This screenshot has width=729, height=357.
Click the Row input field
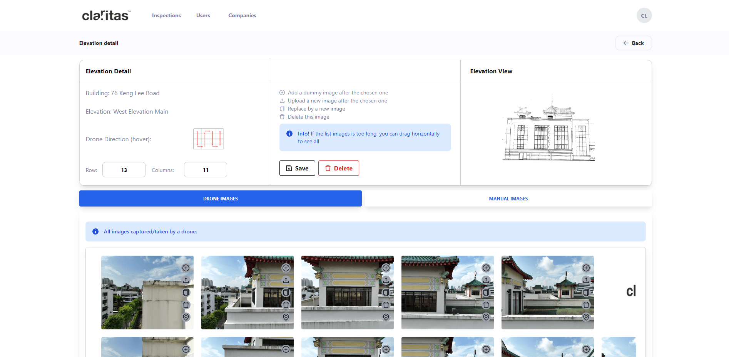[124, 170]
